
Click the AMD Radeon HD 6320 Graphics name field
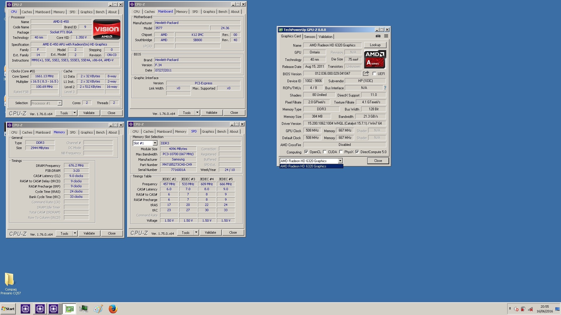click(333, 45)
